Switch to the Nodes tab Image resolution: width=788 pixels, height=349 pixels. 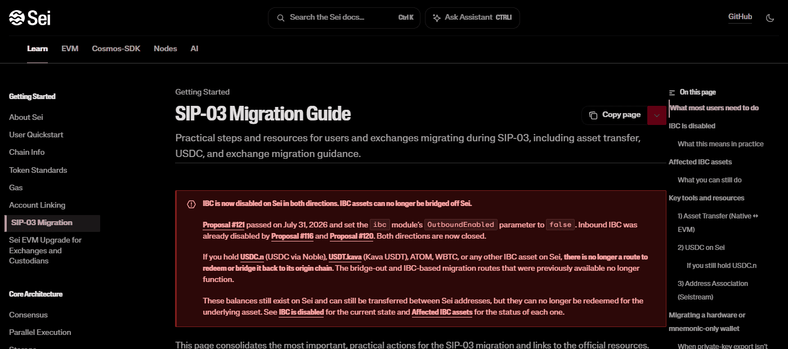pos(165,49)
